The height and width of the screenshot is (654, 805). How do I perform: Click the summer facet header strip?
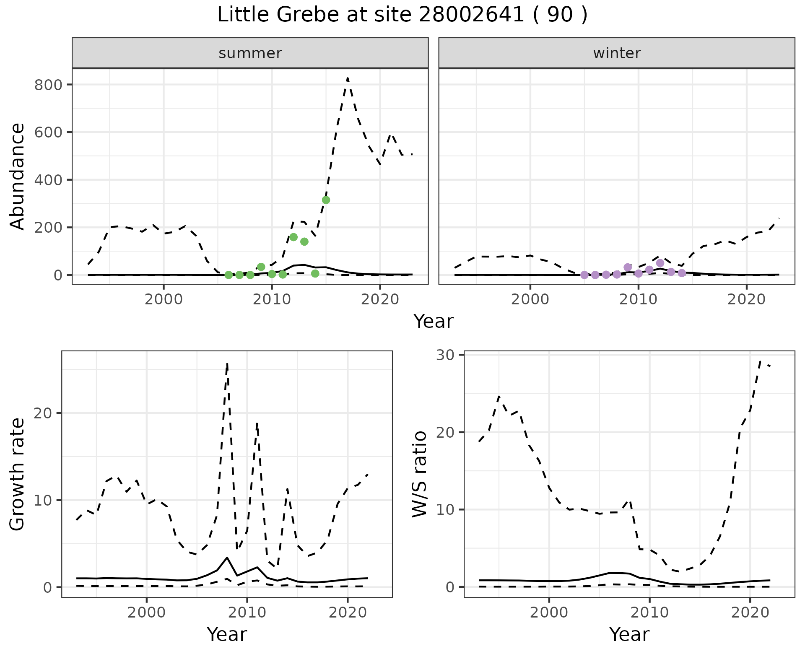click(250, 53)
